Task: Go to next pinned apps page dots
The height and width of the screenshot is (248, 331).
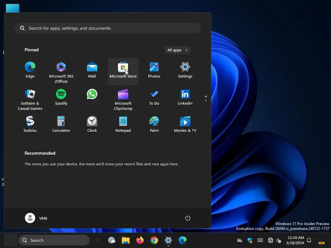Action: point(206,98)
